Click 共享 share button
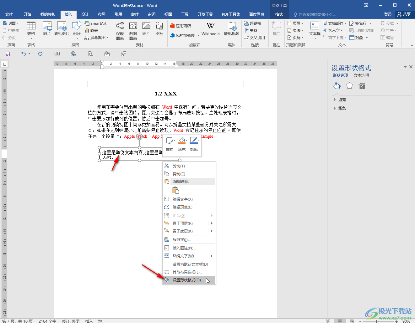The width and height of the screenshot is (415, 323). [x=404, y=14]
